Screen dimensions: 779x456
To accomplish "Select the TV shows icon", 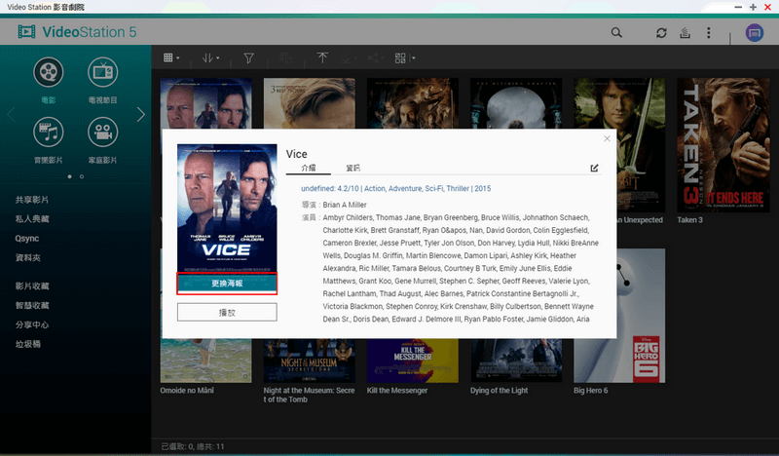I will (x=103, y=72).
